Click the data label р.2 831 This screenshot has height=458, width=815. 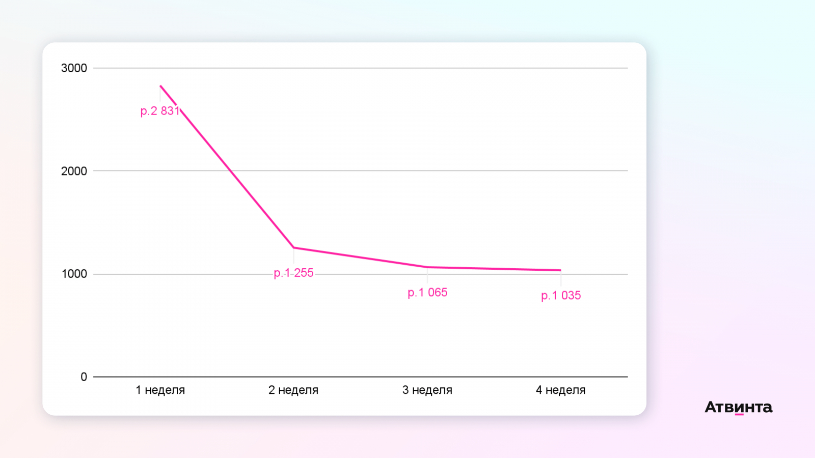(x=160, y=111)
